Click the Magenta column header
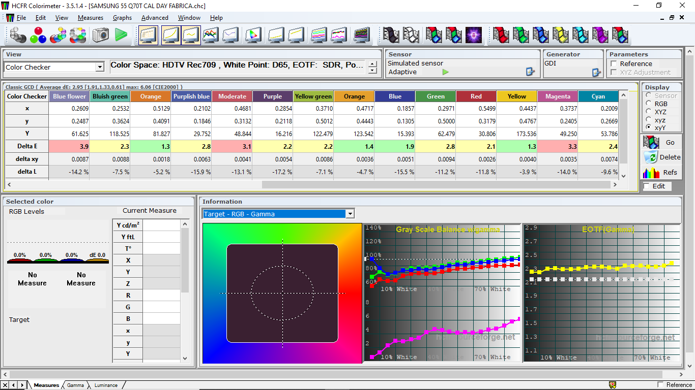This screenshot has height=390, width=695. coord(558,96)
